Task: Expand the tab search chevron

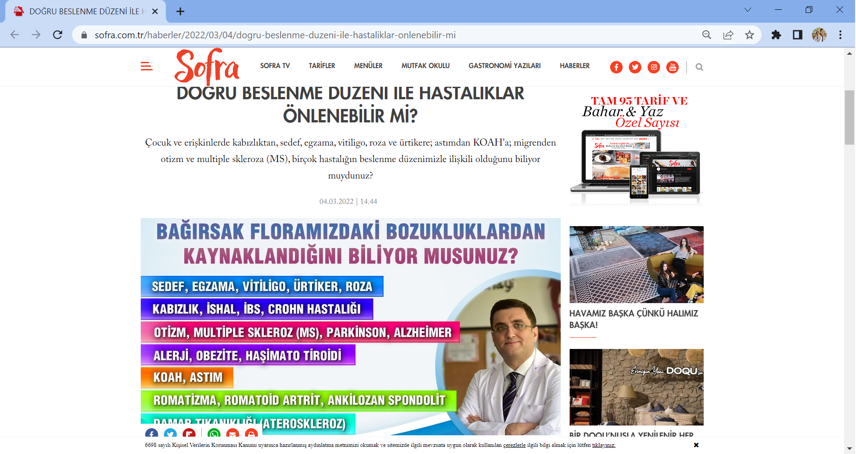Action: click(747, 10)
